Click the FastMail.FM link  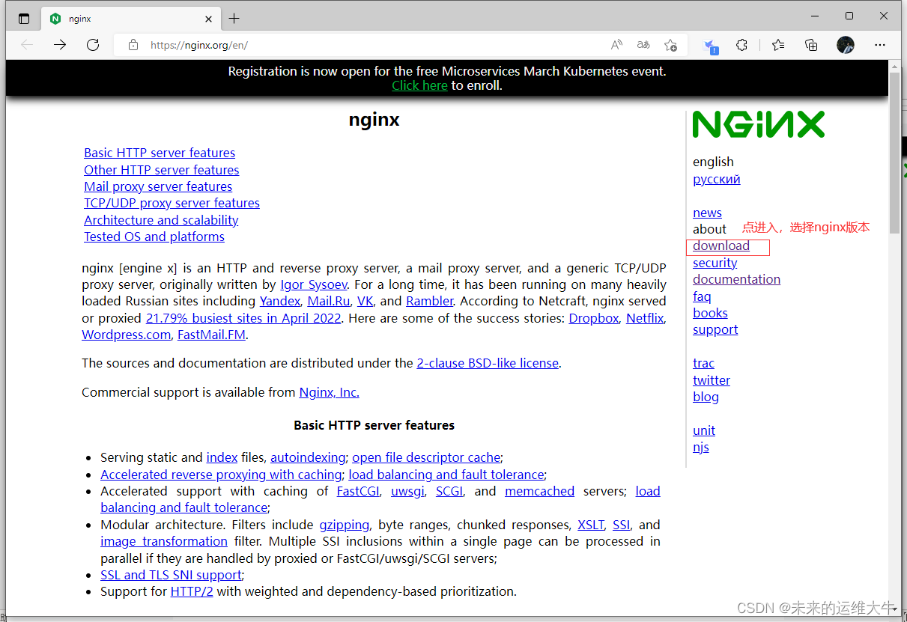[x=212, y=335]
